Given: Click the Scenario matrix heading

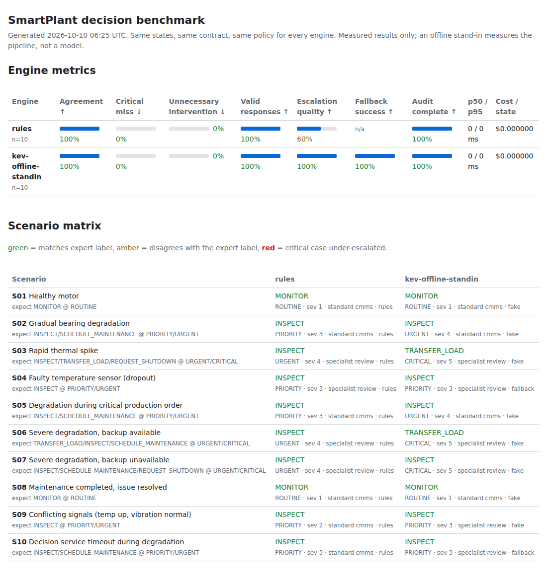Looking at the screenshot, I should click(x=55, y=226).
